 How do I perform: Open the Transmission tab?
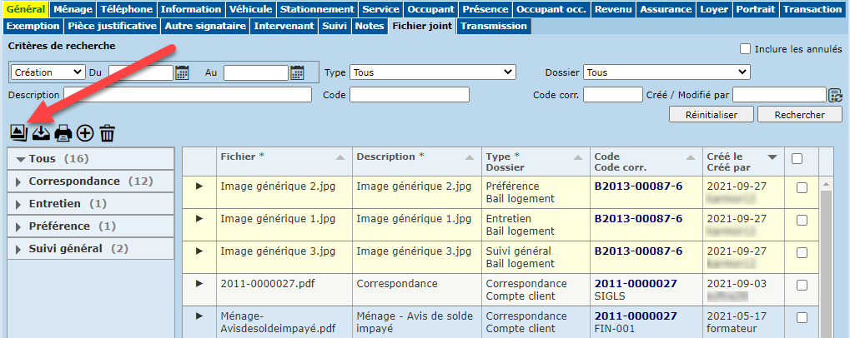pos(494,26)
